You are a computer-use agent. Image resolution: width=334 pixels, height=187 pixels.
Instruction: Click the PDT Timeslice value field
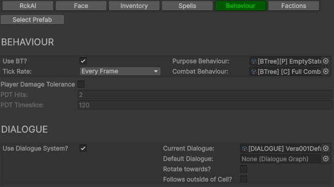(x=205, y=105)
